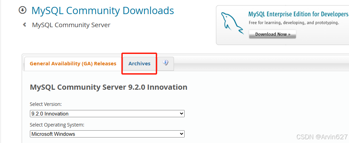Click the MySQL Community Server 9.2.0 Innovation heading
Viewport: 349px width, 143px height.
coord(108,87)
